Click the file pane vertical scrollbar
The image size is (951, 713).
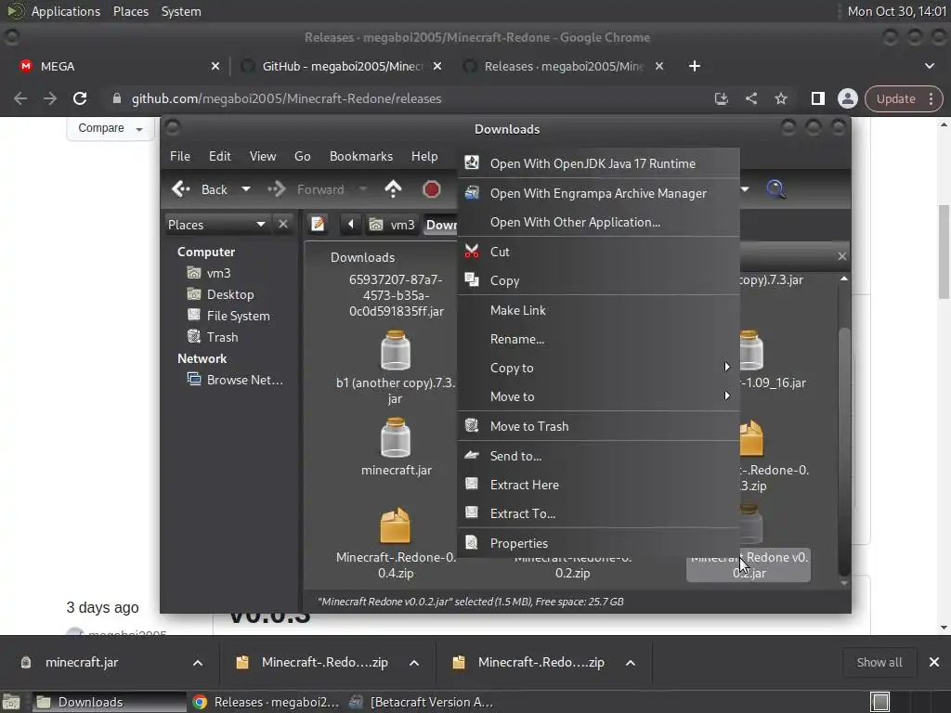tap(843, 452)
